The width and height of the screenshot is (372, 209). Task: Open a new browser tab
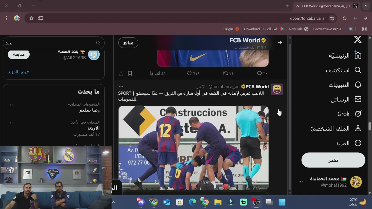click(287, 6)
